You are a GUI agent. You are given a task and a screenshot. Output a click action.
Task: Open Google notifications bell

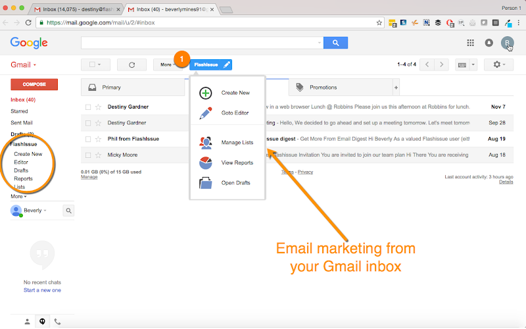pyautogui.click(x=489, y=43)
